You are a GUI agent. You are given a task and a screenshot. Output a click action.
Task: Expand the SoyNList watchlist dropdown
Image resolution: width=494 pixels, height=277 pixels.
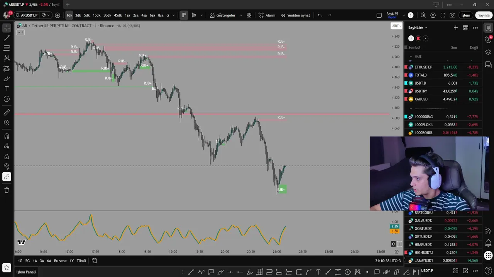418,28
